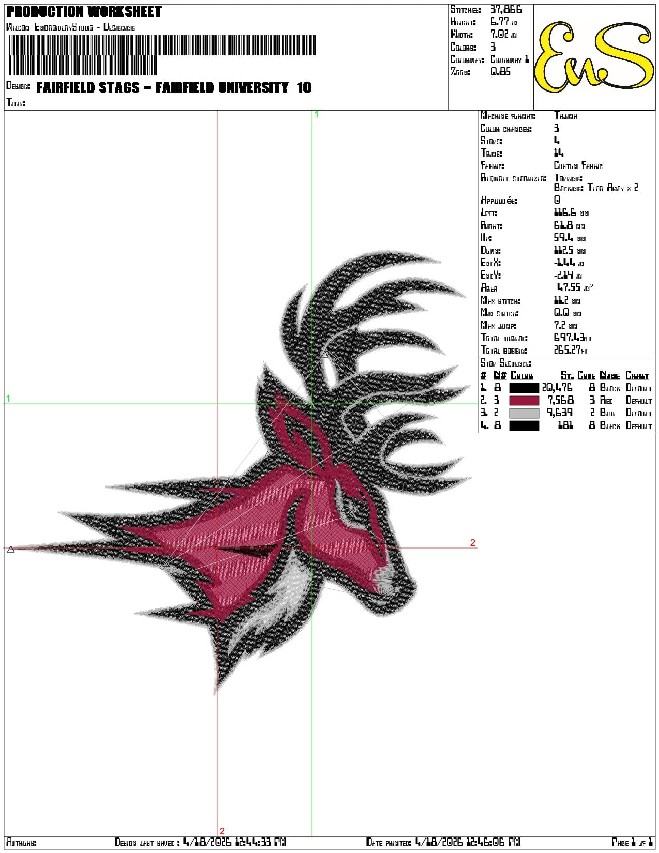Click the 'Stops:' label
Viewport: 659px width, 853px height.
coord(492,141)
